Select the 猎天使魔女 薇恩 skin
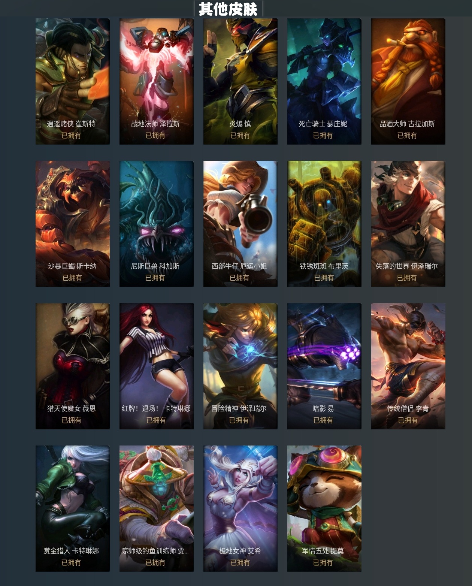Image resolution: width=472 pixels, height=586 pixels. pyautogui.click(x=73, y=366)
